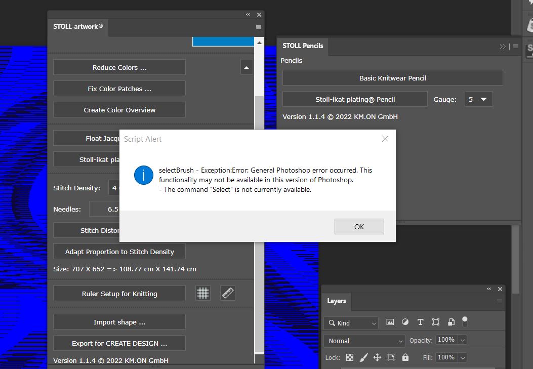Click the grid icon next to Ruler Setup
533x369 pixels.
tap(202, 293)
